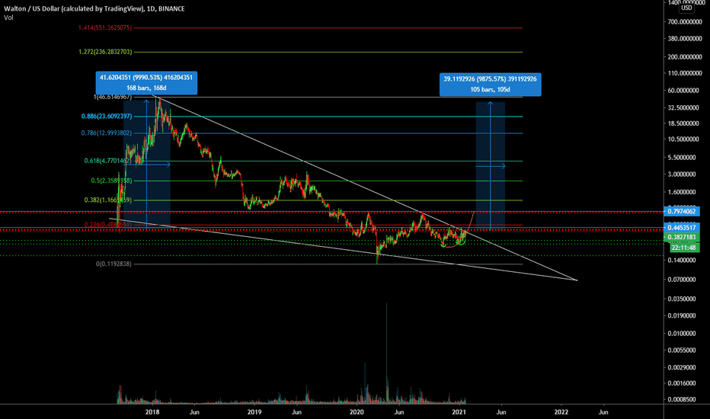Screen dimensions: 710x419
Task: Click 18.5000000 on the price axis
Action: [683, 123]
